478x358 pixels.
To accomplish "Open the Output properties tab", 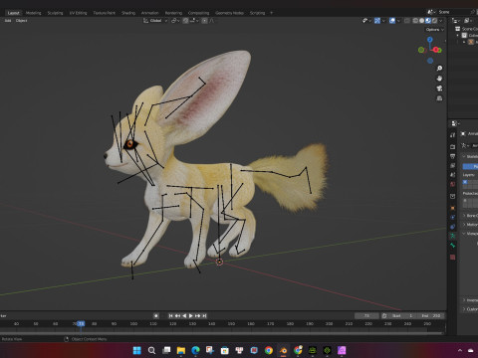I will (452, 156).
